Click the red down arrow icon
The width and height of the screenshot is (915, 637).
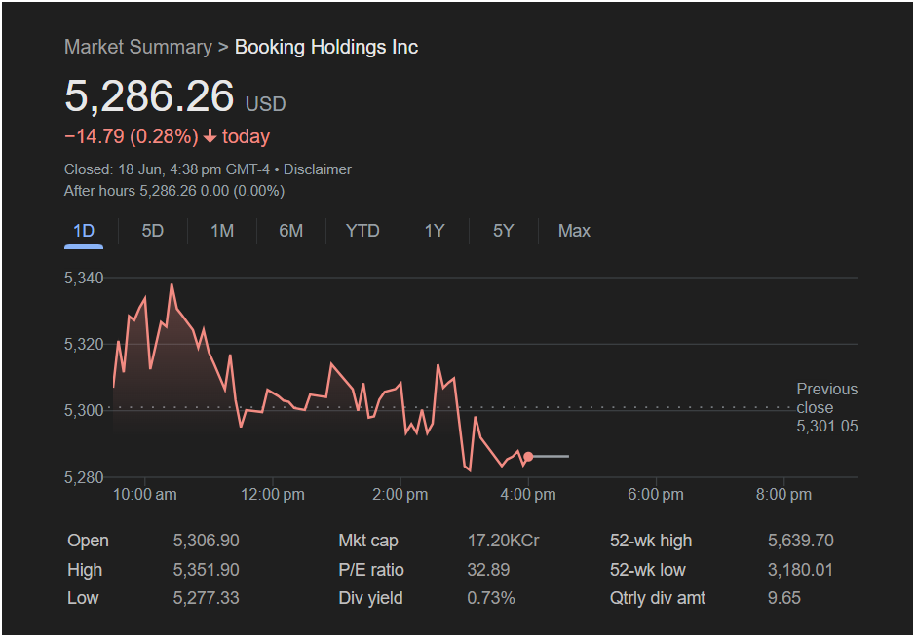(x=210, y=137)
